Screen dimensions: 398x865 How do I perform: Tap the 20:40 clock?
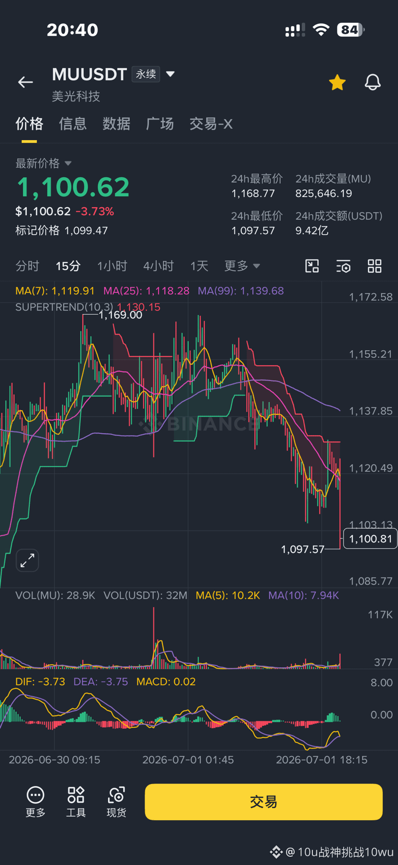tap(73, 30)
